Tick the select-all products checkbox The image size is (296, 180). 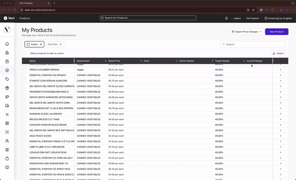point(25,53)
